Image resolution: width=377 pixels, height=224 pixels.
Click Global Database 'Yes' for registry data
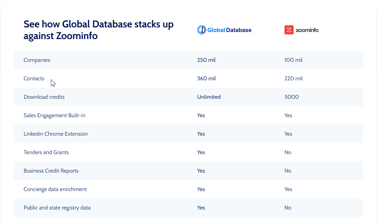pyautogui.click(x=201, y=208)
